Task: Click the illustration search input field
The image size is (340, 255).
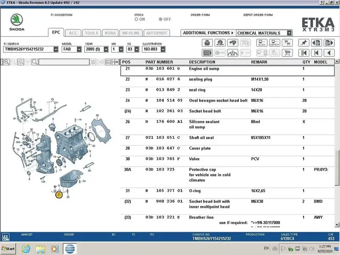Action: coord(64,62)
